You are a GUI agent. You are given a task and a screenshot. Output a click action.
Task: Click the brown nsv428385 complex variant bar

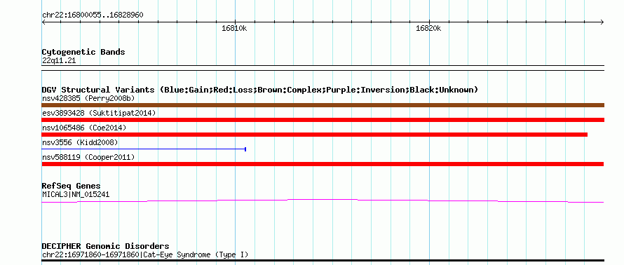[x=323, y=105]
